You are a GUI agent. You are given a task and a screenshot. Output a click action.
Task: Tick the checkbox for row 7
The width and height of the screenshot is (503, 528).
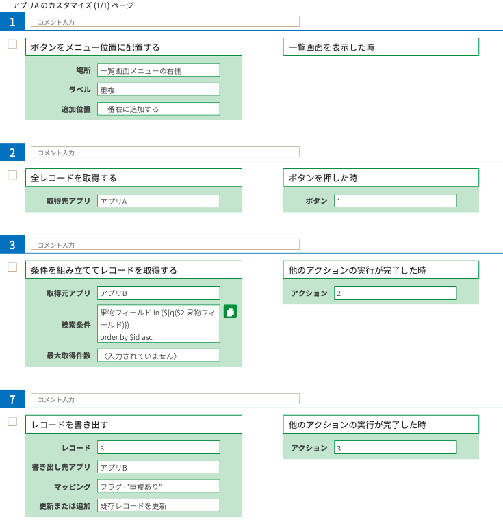pos(12,421)
